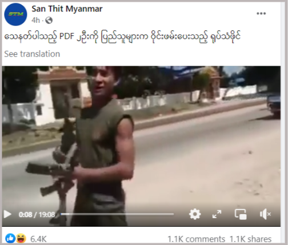The width and height of the screenshot is (288, 245).
Task: Click the video frame showing the man
Action: pos(141,137)
